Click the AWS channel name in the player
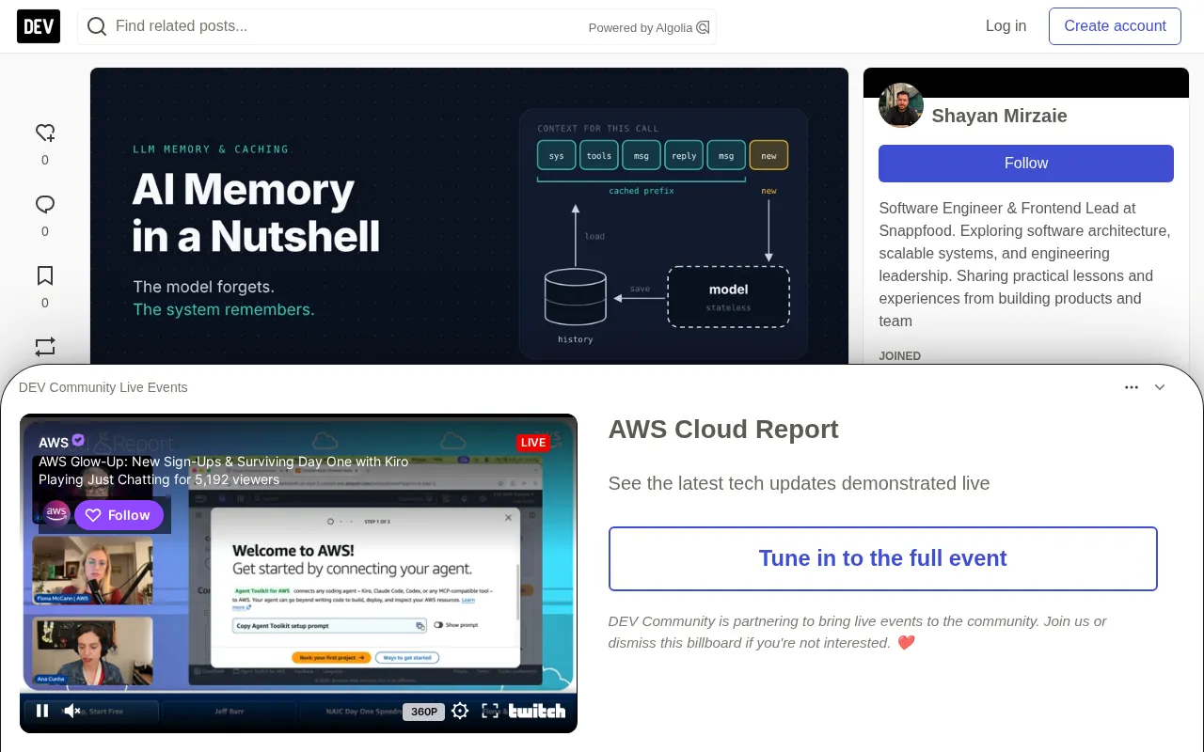The width and height of the screenshot is (1204, 752). click(x=54, y=442)
